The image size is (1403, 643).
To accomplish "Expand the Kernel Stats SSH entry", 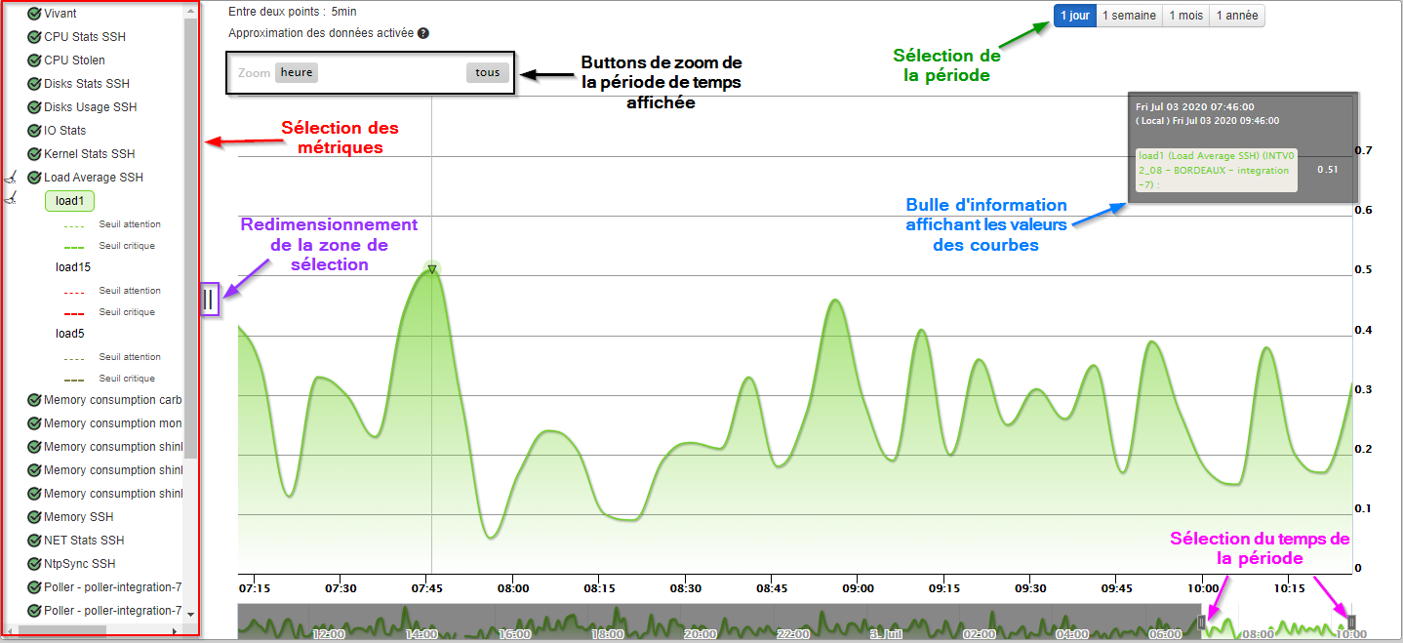I will coord(89,154).
